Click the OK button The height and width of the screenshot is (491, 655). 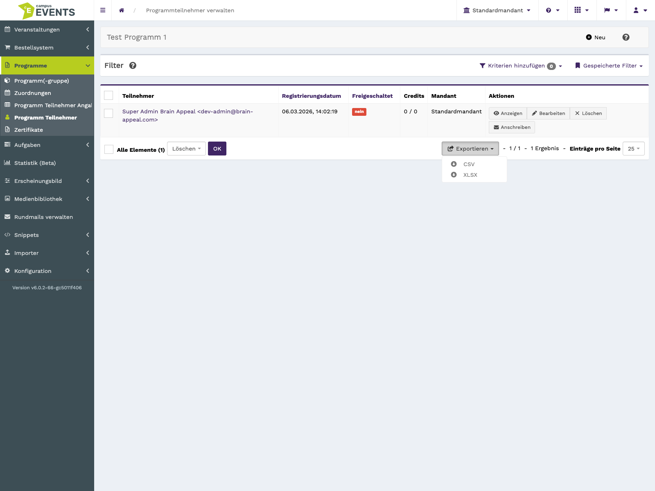217,149
